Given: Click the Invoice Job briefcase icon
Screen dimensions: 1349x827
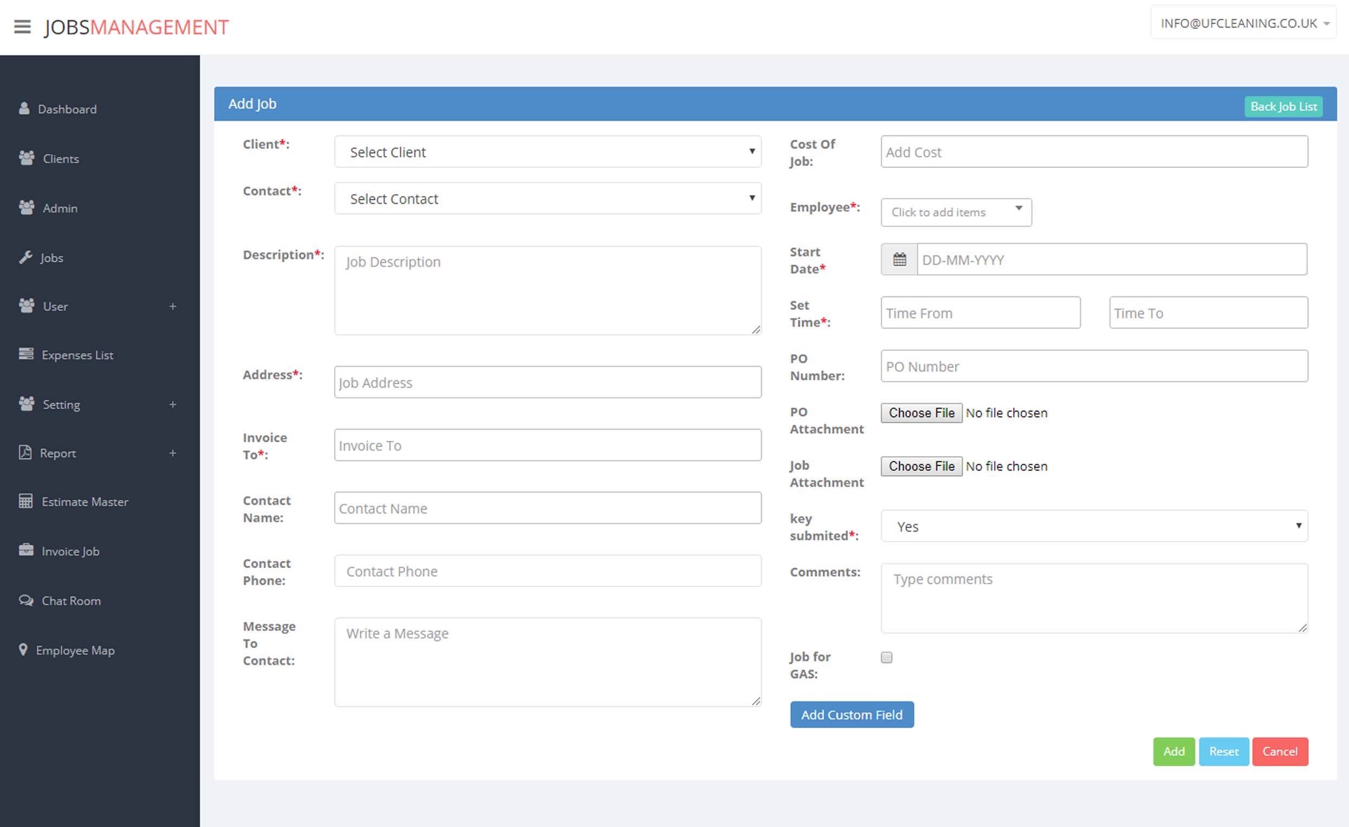Looking at the screenshot, I should tap(25, 550).
